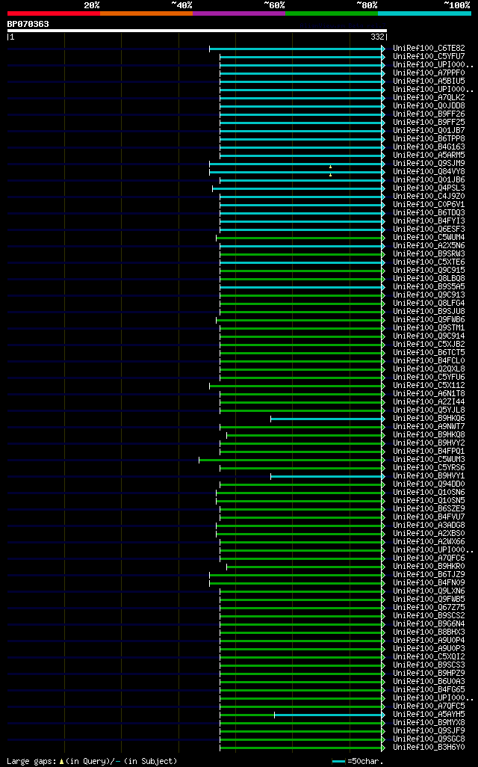Image resolution: width=478 pixels, height=767 pixels.
Task: Select the UniRef100_A9NWT7 label
Action: point(429,427)
